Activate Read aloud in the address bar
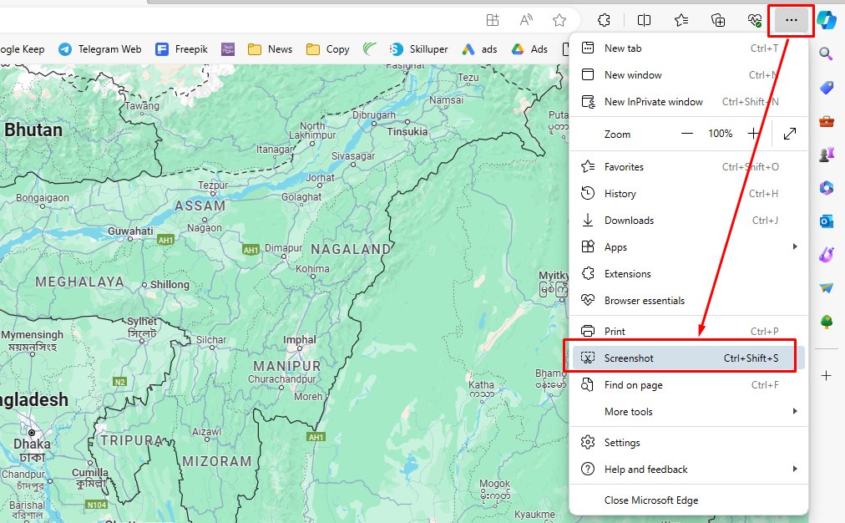845x523 pixels. click(527, 20)
